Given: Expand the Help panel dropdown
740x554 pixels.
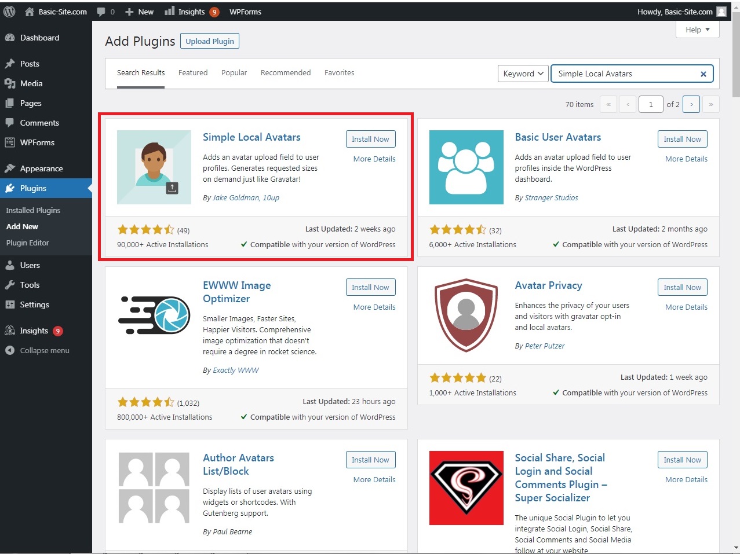Looking at the screenshot, I should 697,30.
